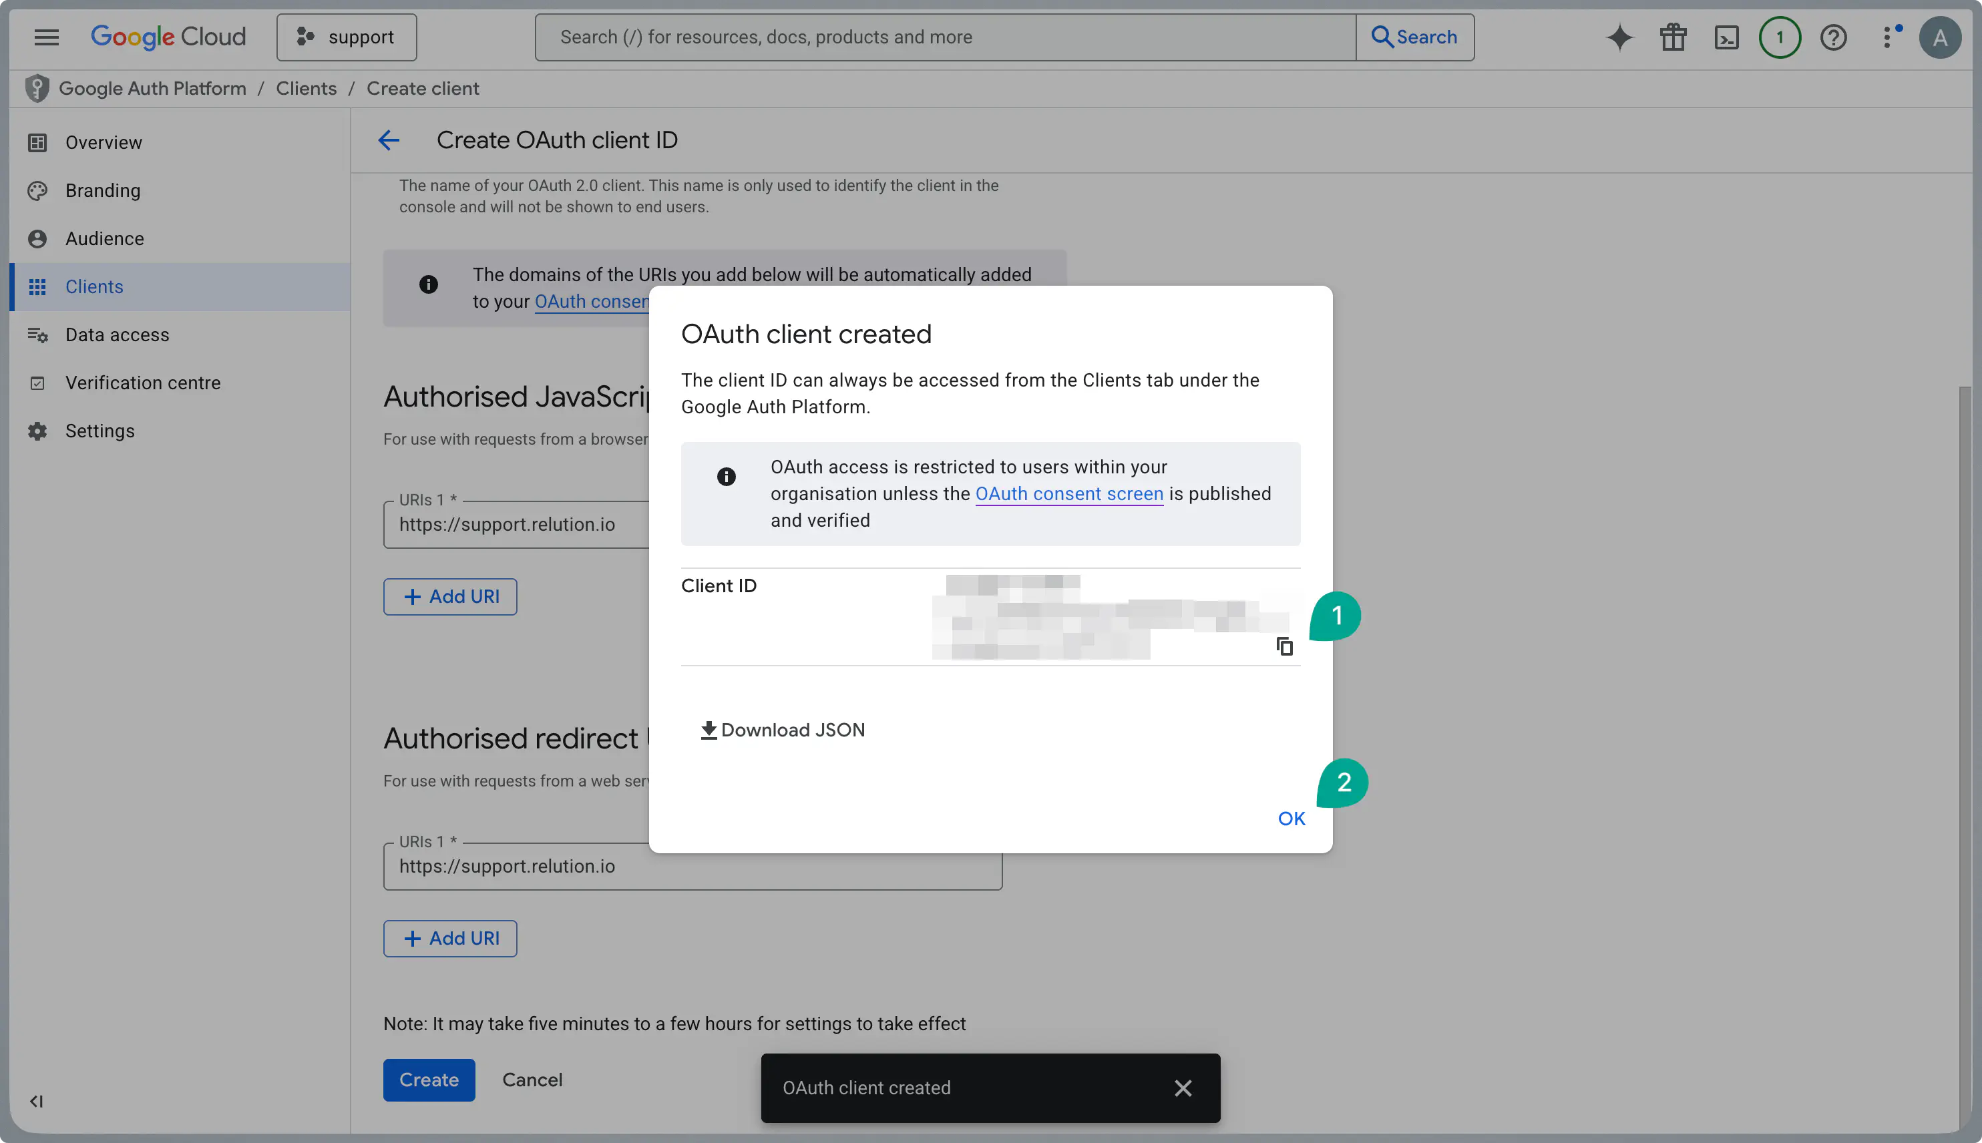Go to Branding in the sidebar

tap(103, 190)
